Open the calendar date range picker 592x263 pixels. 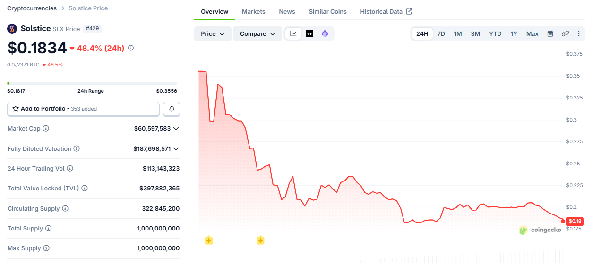[550, 33]
